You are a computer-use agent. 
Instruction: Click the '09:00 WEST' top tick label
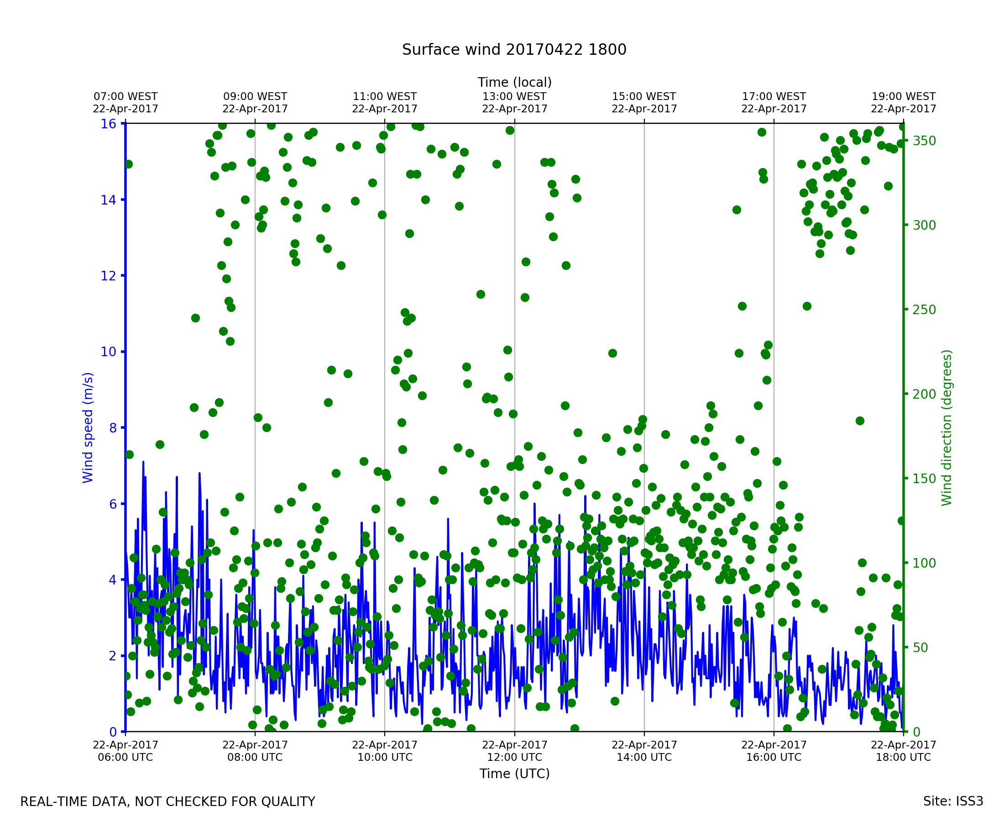pyautogui.click(x=255, y=97)
